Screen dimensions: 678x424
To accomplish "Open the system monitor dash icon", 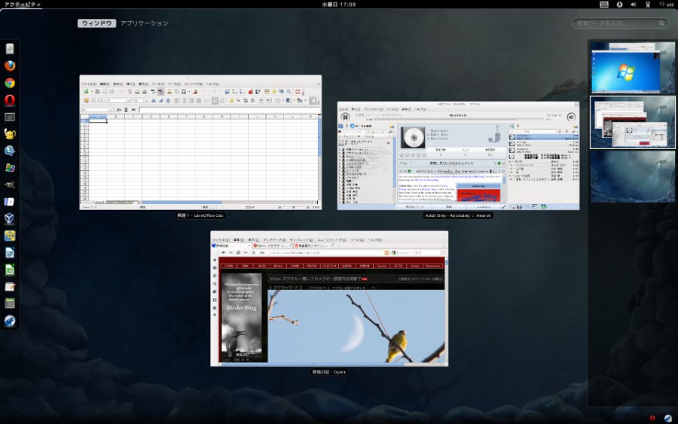I will (10, 117).
